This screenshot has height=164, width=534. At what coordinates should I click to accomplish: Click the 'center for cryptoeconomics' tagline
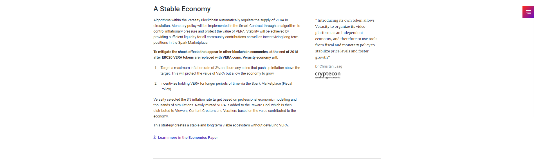coord(328,78)
